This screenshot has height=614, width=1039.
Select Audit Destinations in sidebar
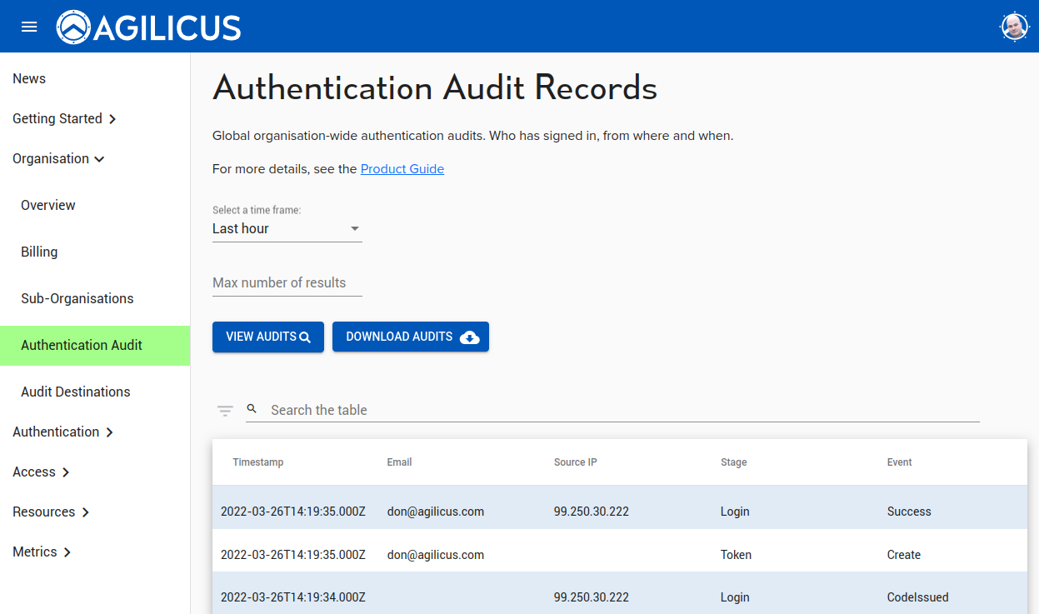coord(76,392)
